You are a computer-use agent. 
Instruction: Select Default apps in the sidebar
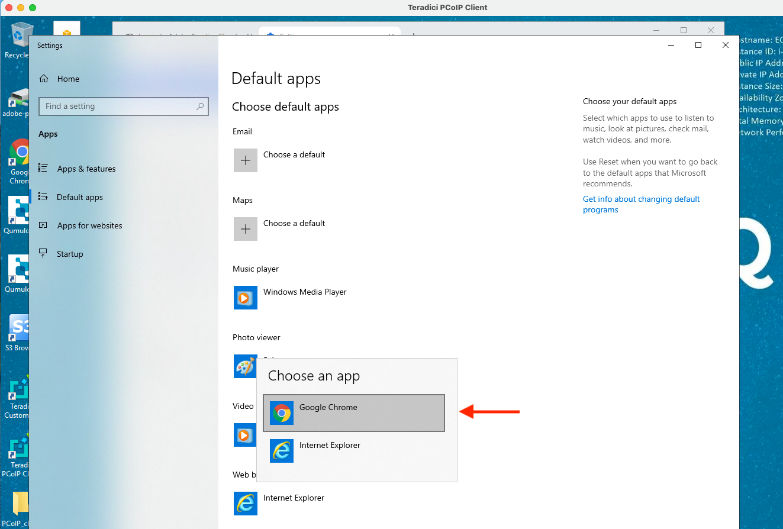point(80,197)
